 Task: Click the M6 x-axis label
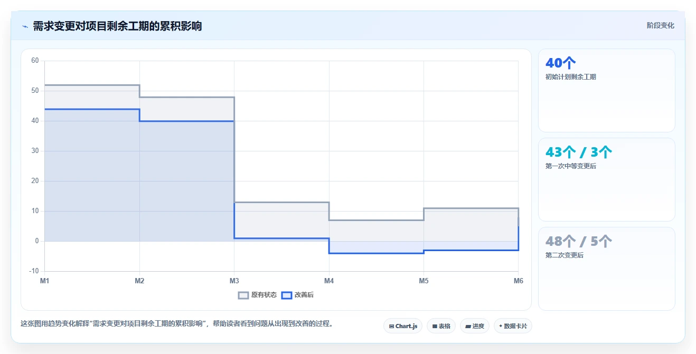pyautogui.click(x=518, y=281)
